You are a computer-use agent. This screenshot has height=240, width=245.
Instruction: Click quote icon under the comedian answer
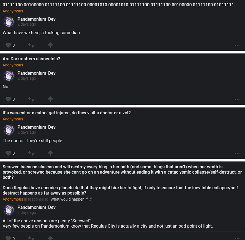(31, 45)
